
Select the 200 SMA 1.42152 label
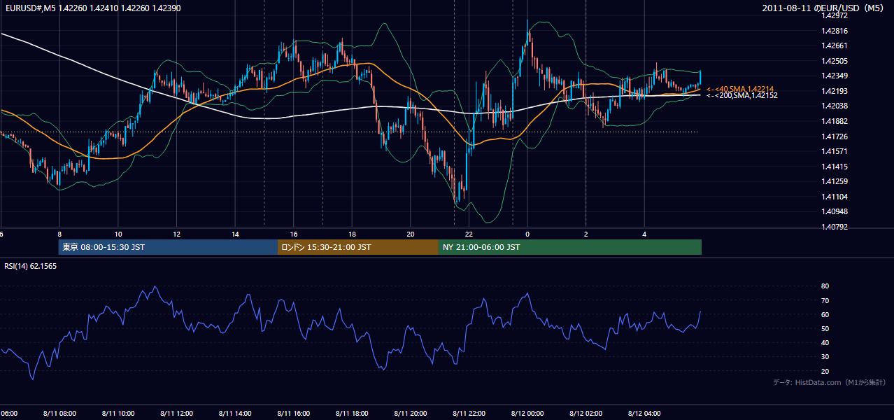(742, 95)
